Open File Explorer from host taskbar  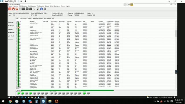[50, 101]
